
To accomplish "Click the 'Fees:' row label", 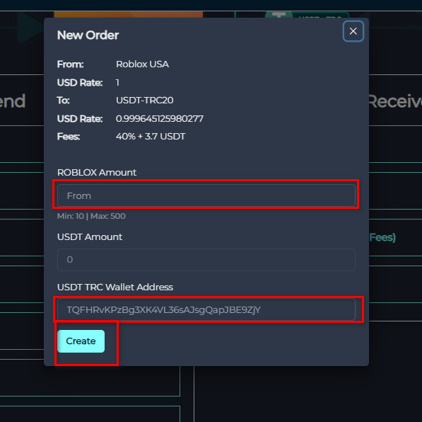I will 69,137.
